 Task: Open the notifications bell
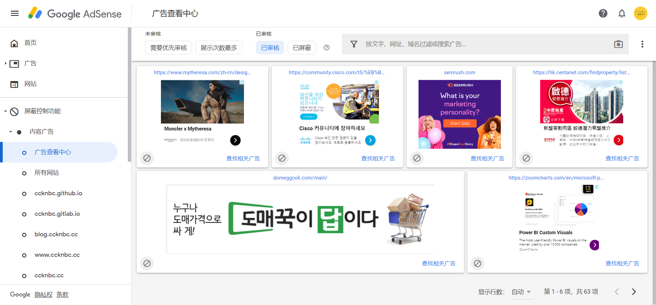tap(622, 13)
